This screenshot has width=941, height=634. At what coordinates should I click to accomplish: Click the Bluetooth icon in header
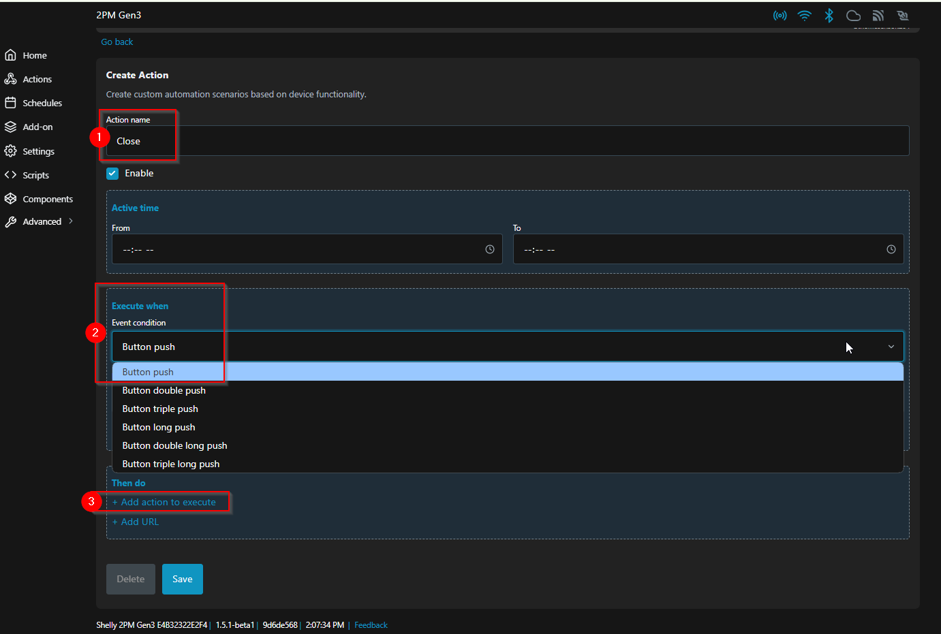(829, 16)
